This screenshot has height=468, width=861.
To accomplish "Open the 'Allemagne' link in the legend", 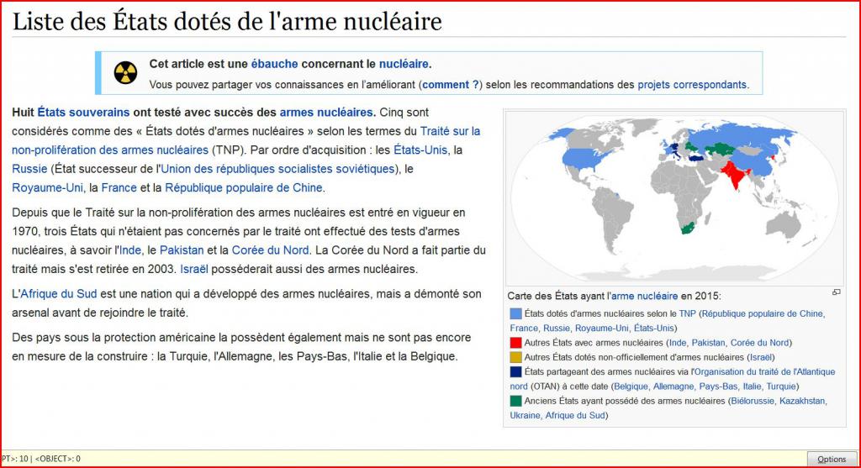I will 673,386.
